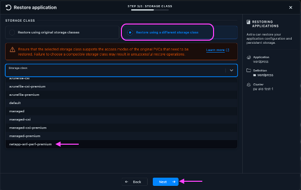Choose netapp-anf-perf-premium storage class
301x190 pixels.
[121, 144]
